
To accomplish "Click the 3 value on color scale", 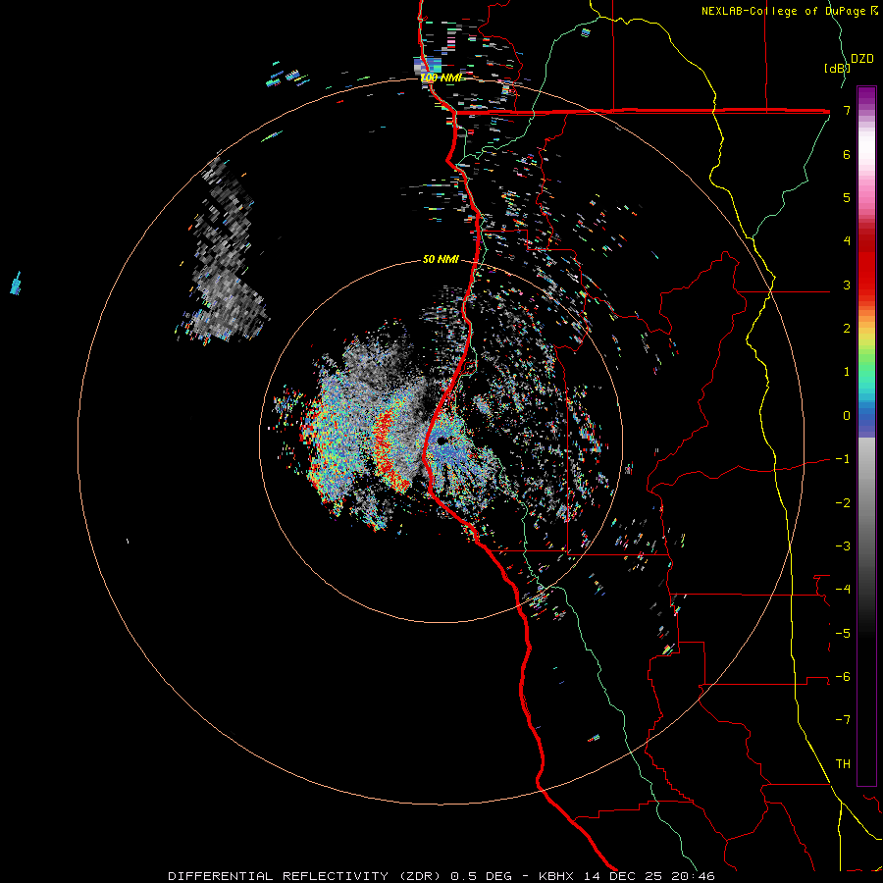I will pos(847,285).
